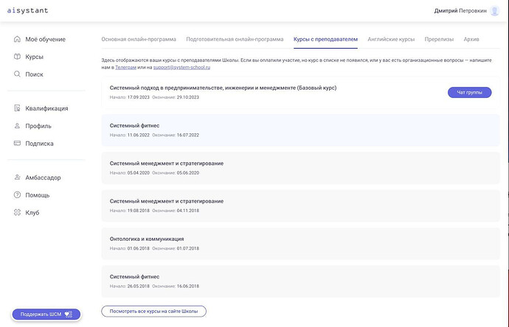Image resolution: width=509 pixels, height=327 pixels.
Task: Open the Пререлизы tab
Action: [x=439, y=39]
